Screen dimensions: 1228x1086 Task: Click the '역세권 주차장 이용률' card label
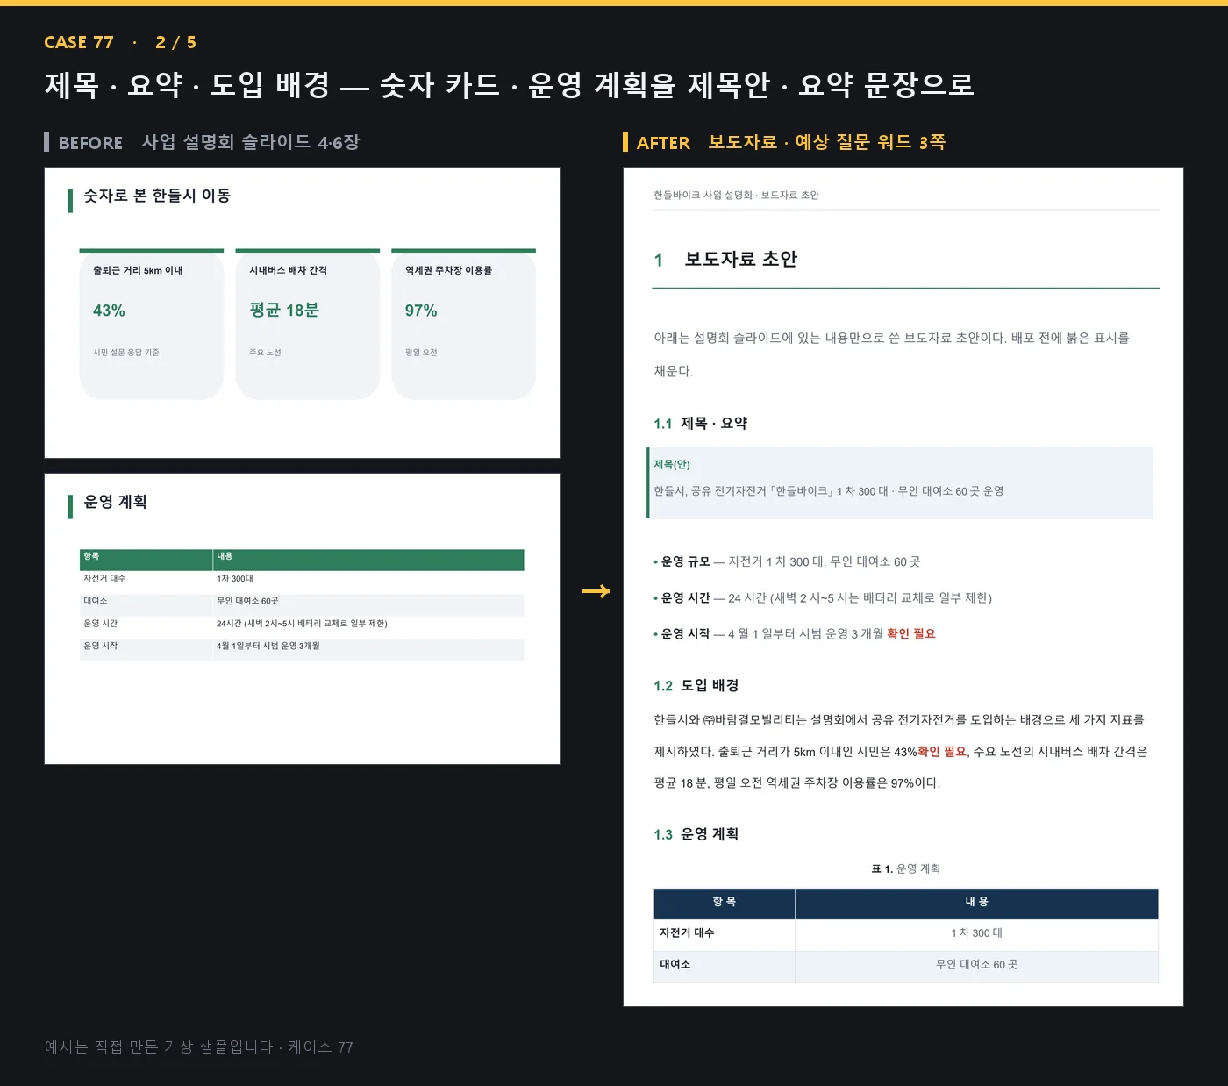coord(448,270)
